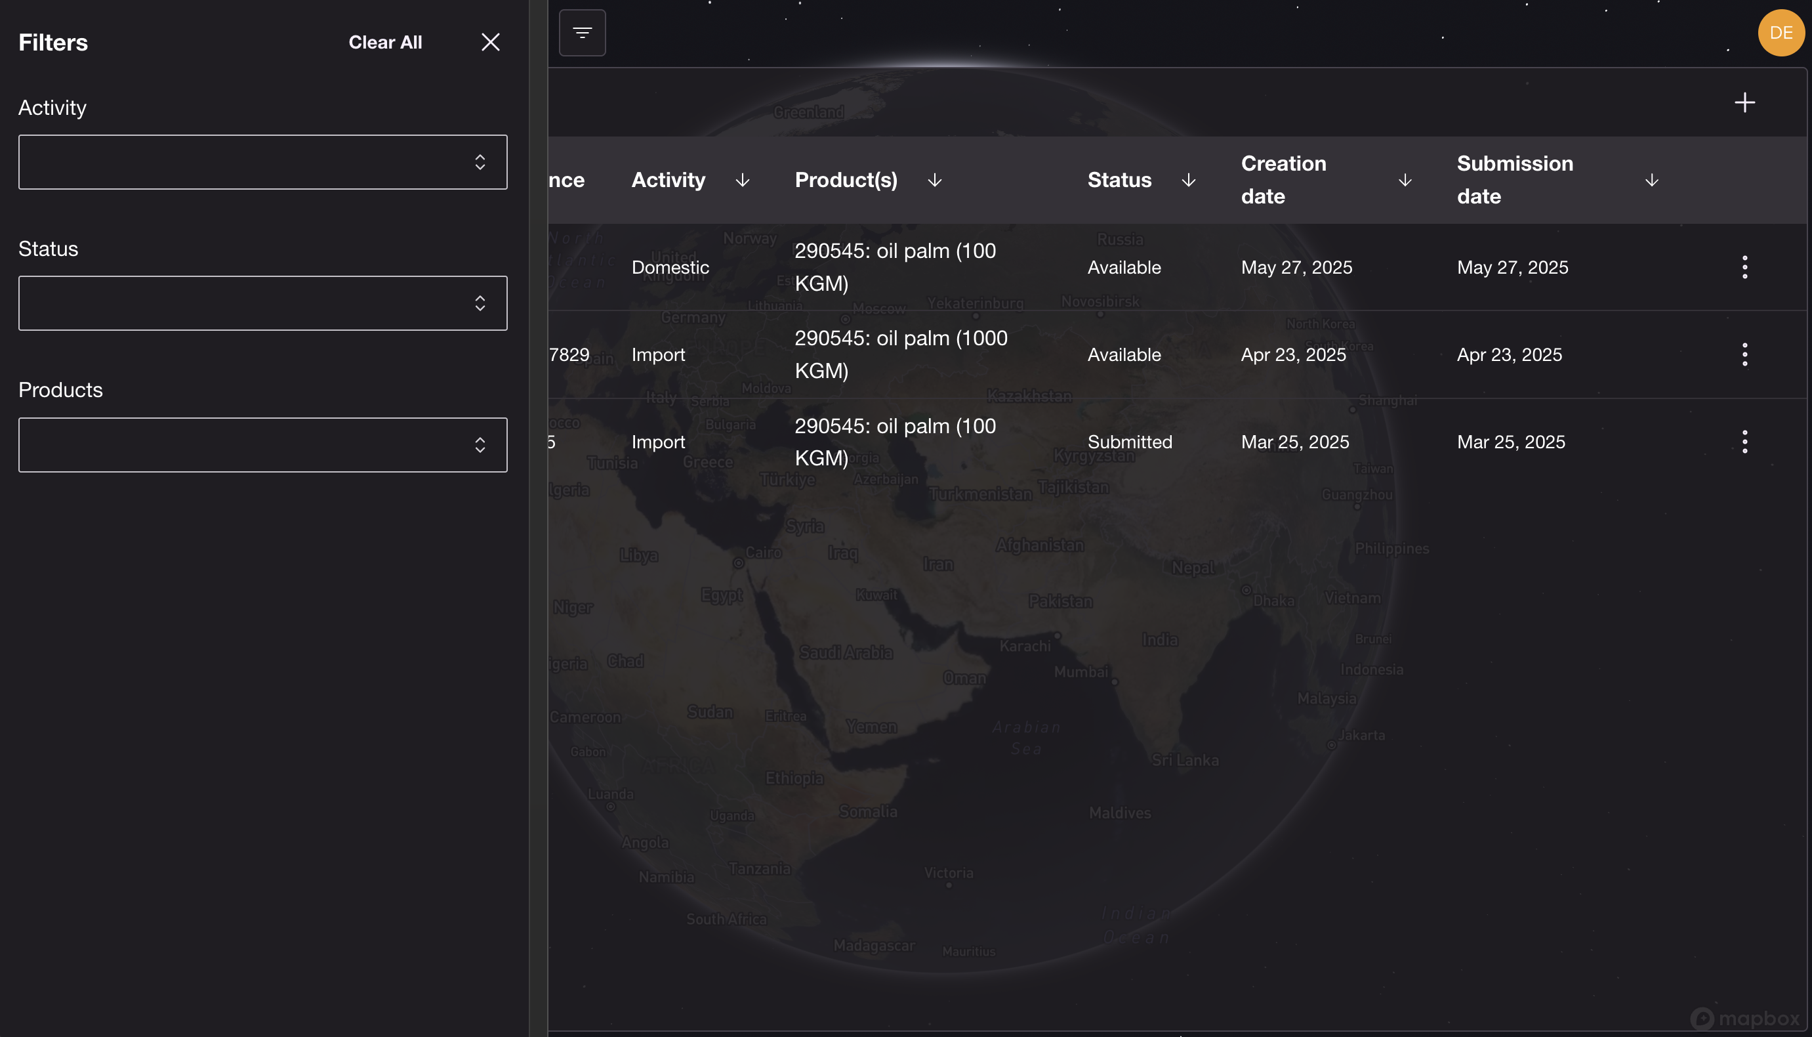The height and width of the screenshot is (1037, 1812).
Task: Open the DE user avatar menu
Action: pyautogui.click(x=1781, y=33)
